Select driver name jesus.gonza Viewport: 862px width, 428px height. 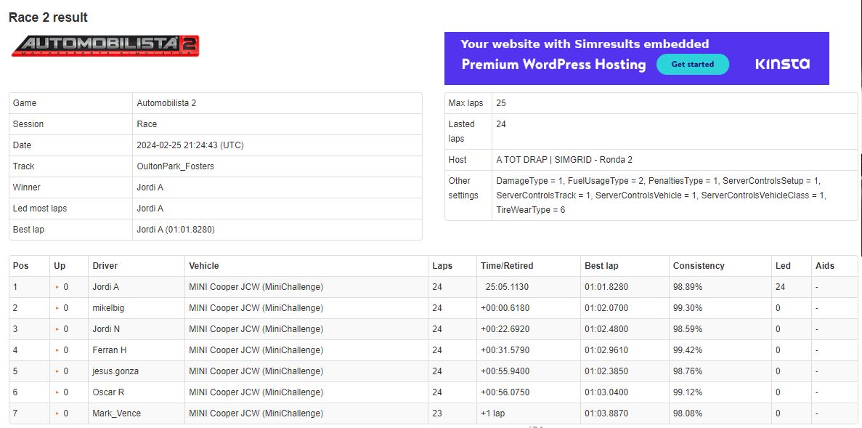[x=115, y=371]
